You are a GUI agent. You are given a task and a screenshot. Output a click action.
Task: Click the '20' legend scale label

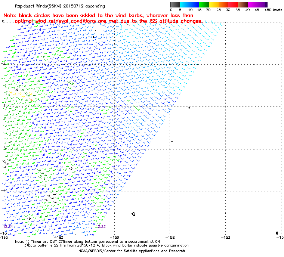coord(208,10)
